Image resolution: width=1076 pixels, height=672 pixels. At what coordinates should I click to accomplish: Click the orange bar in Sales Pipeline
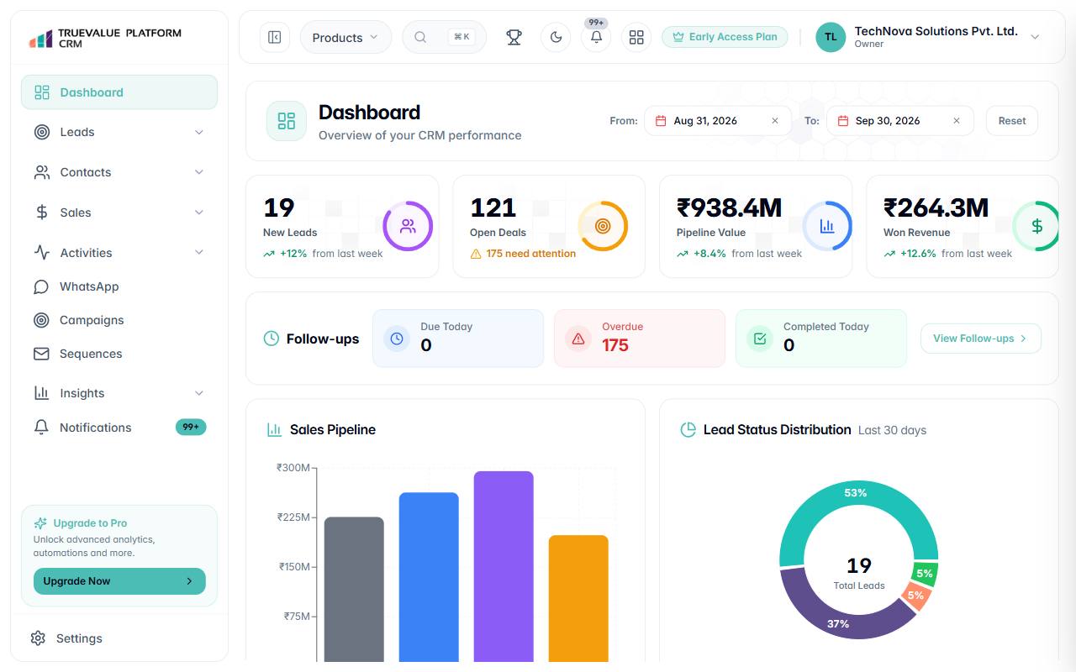pos(578,598)
